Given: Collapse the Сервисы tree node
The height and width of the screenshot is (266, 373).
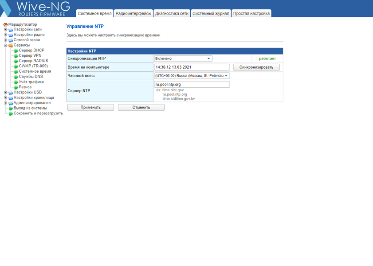Looking at the screenshot, I should point(5,45).
